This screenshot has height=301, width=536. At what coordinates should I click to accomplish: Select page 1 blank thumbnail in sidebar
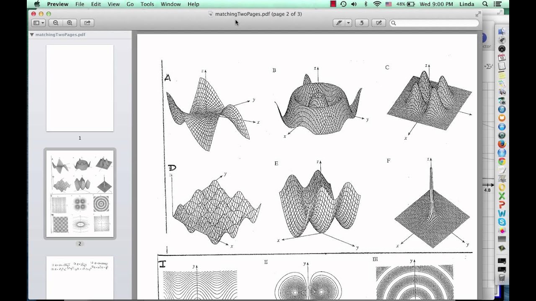point(80,88)
